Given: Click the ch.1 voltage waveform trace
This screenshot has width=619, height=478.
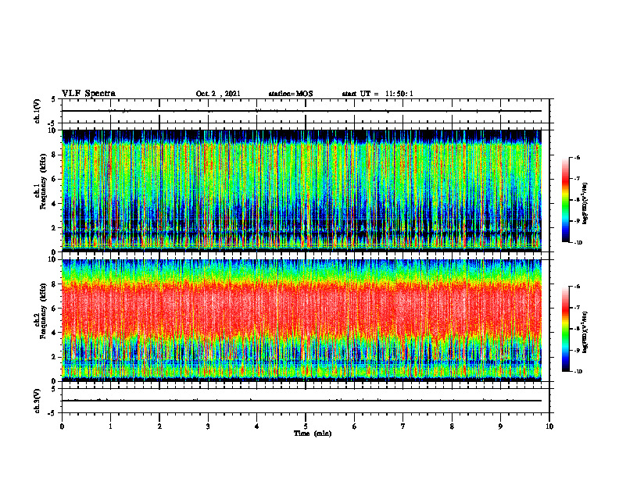Looking at the screenshot, I should point(302,111).
